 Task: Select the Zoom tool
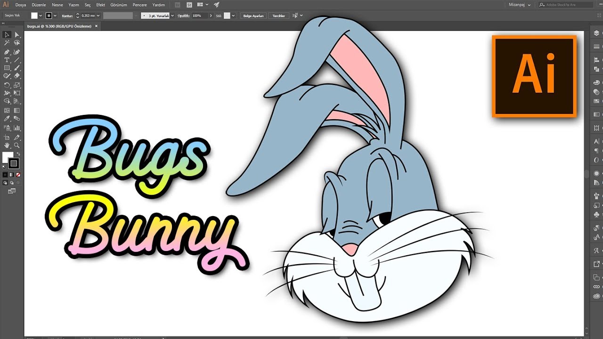click(x=17, y=145)
